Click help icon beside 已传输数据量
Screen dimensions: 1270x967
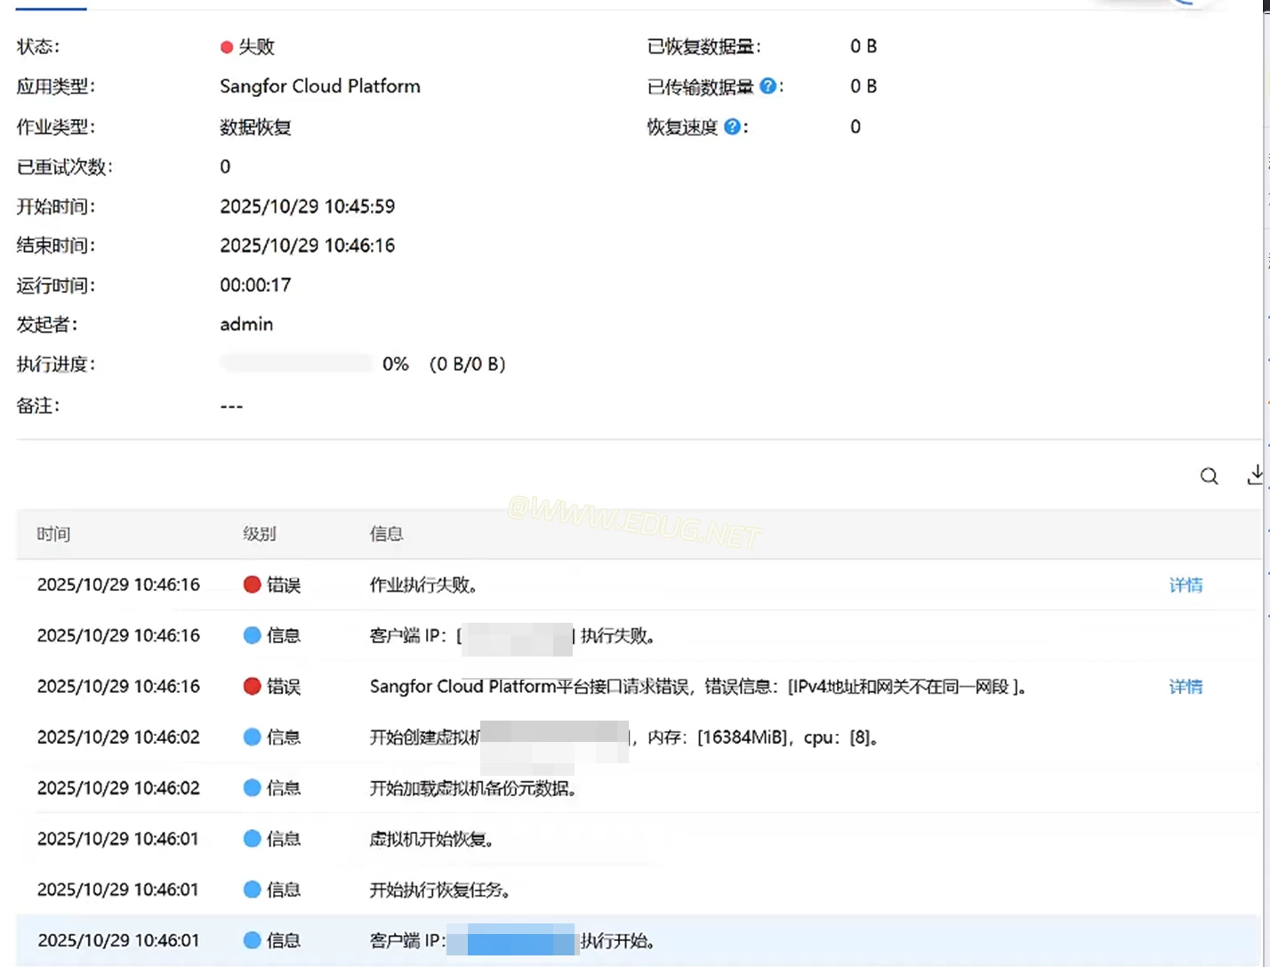768,86
